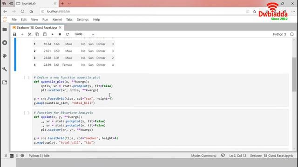Open a new browser tab with plus
Viewport: 298px width, 167px height.
(x=62, y=3)
